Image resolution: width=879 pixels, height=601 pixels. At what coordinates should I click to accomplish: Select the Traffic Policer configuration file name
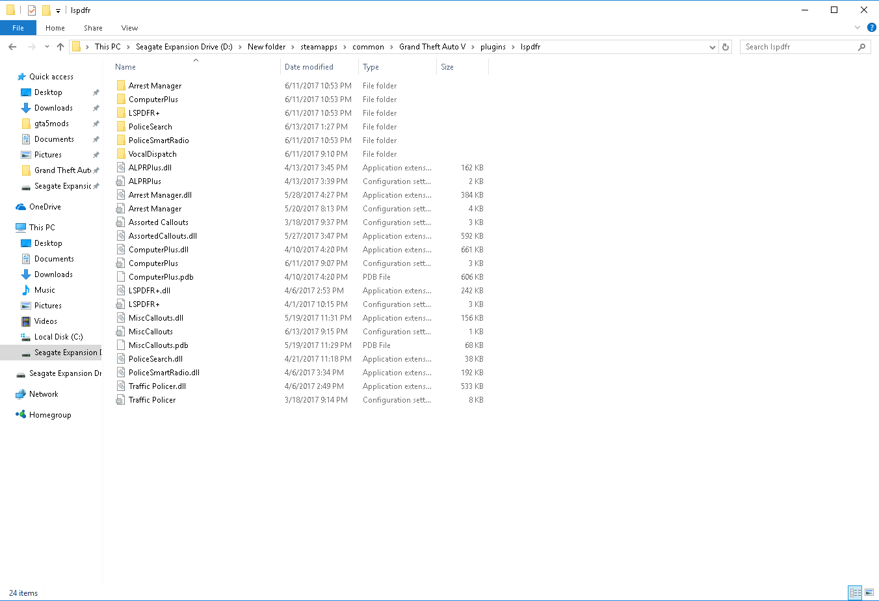click(152, 400)
